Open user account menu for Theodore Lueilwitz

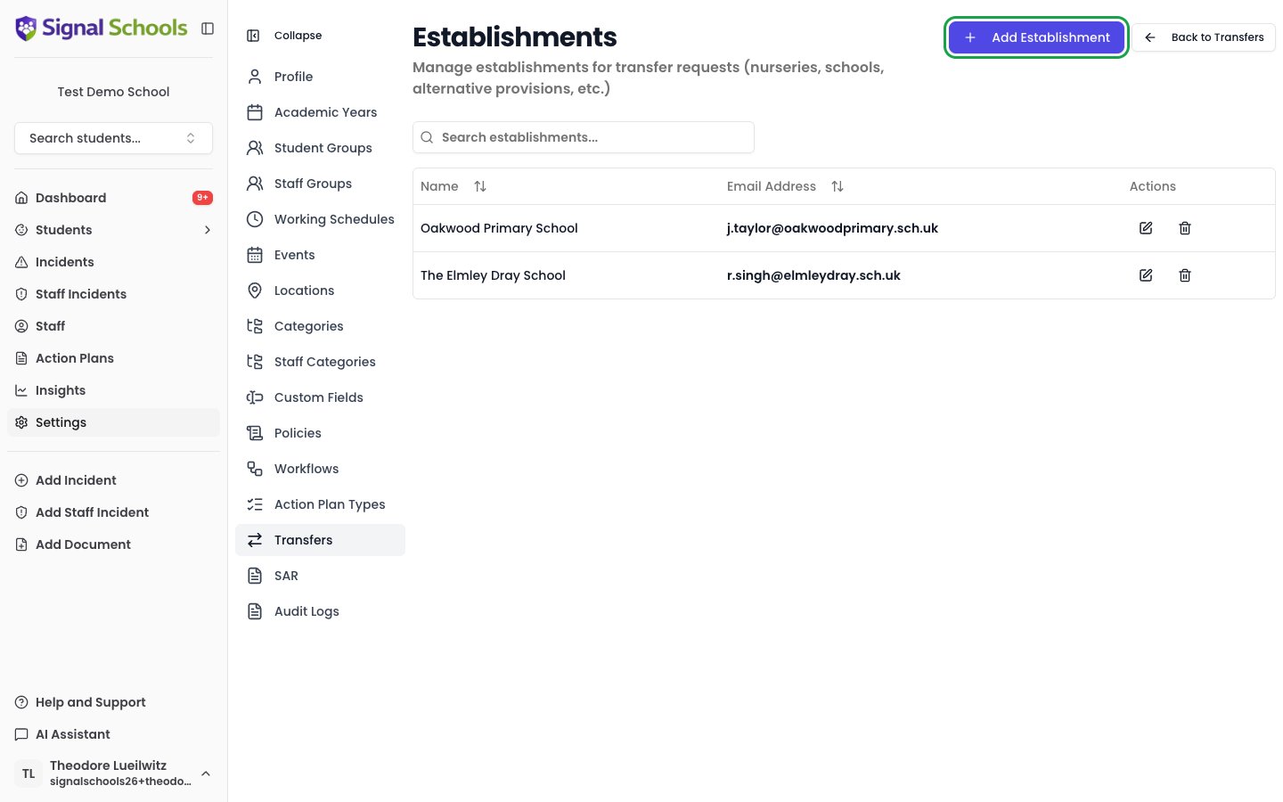113,773
